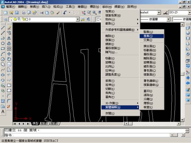Open the layer list dropdown arrow
The image size is (191, 143).
pyautogui.click(x=78, y=19)
